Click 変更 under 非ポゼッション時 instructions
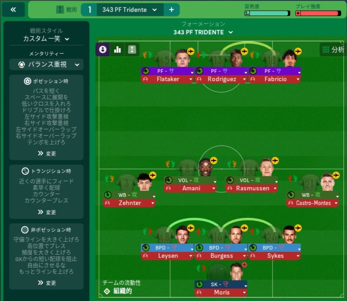 [x=47, y=283]
